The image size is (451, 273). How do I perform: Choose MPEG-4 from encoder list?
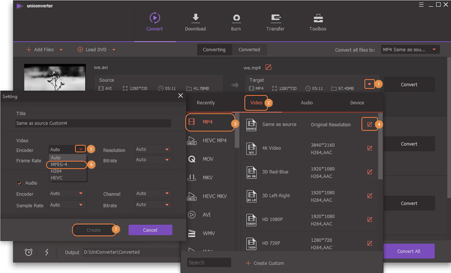67,164
